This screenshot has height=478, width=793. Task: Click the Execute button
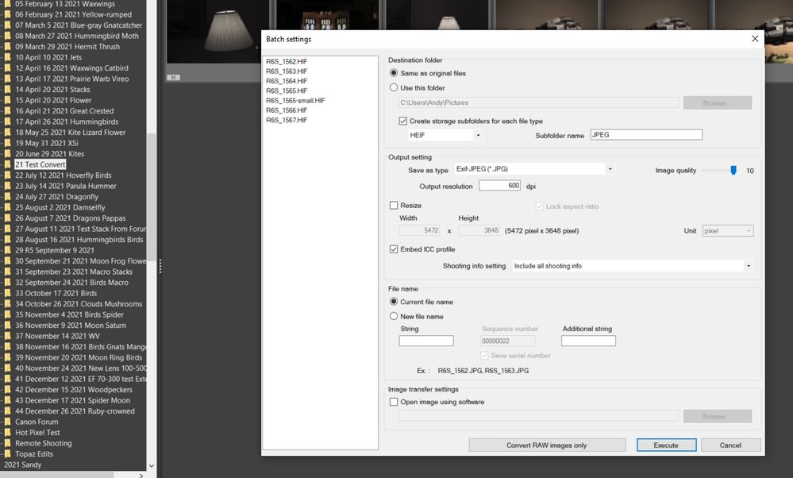coord(666,445)
